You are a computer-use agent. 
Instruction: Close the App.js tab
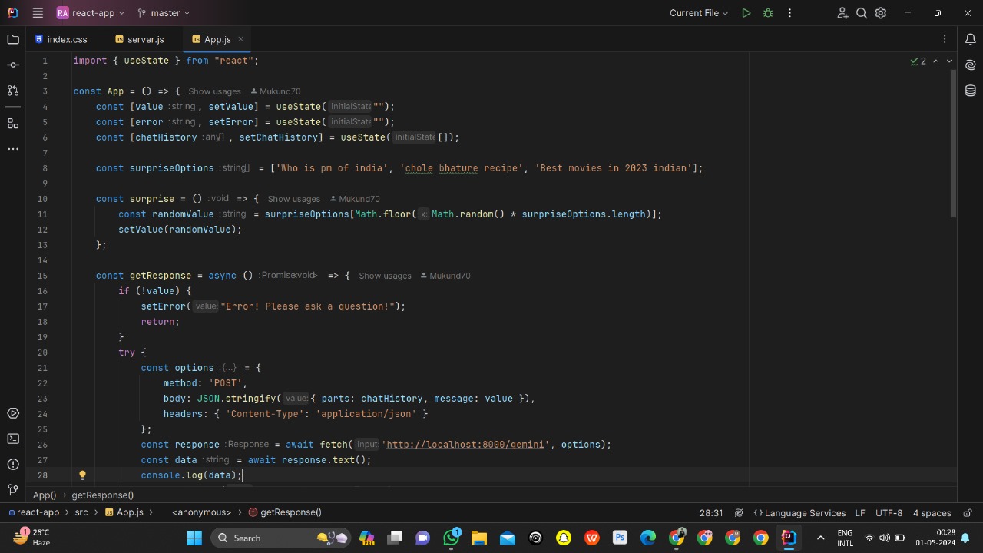coord(240,39)
